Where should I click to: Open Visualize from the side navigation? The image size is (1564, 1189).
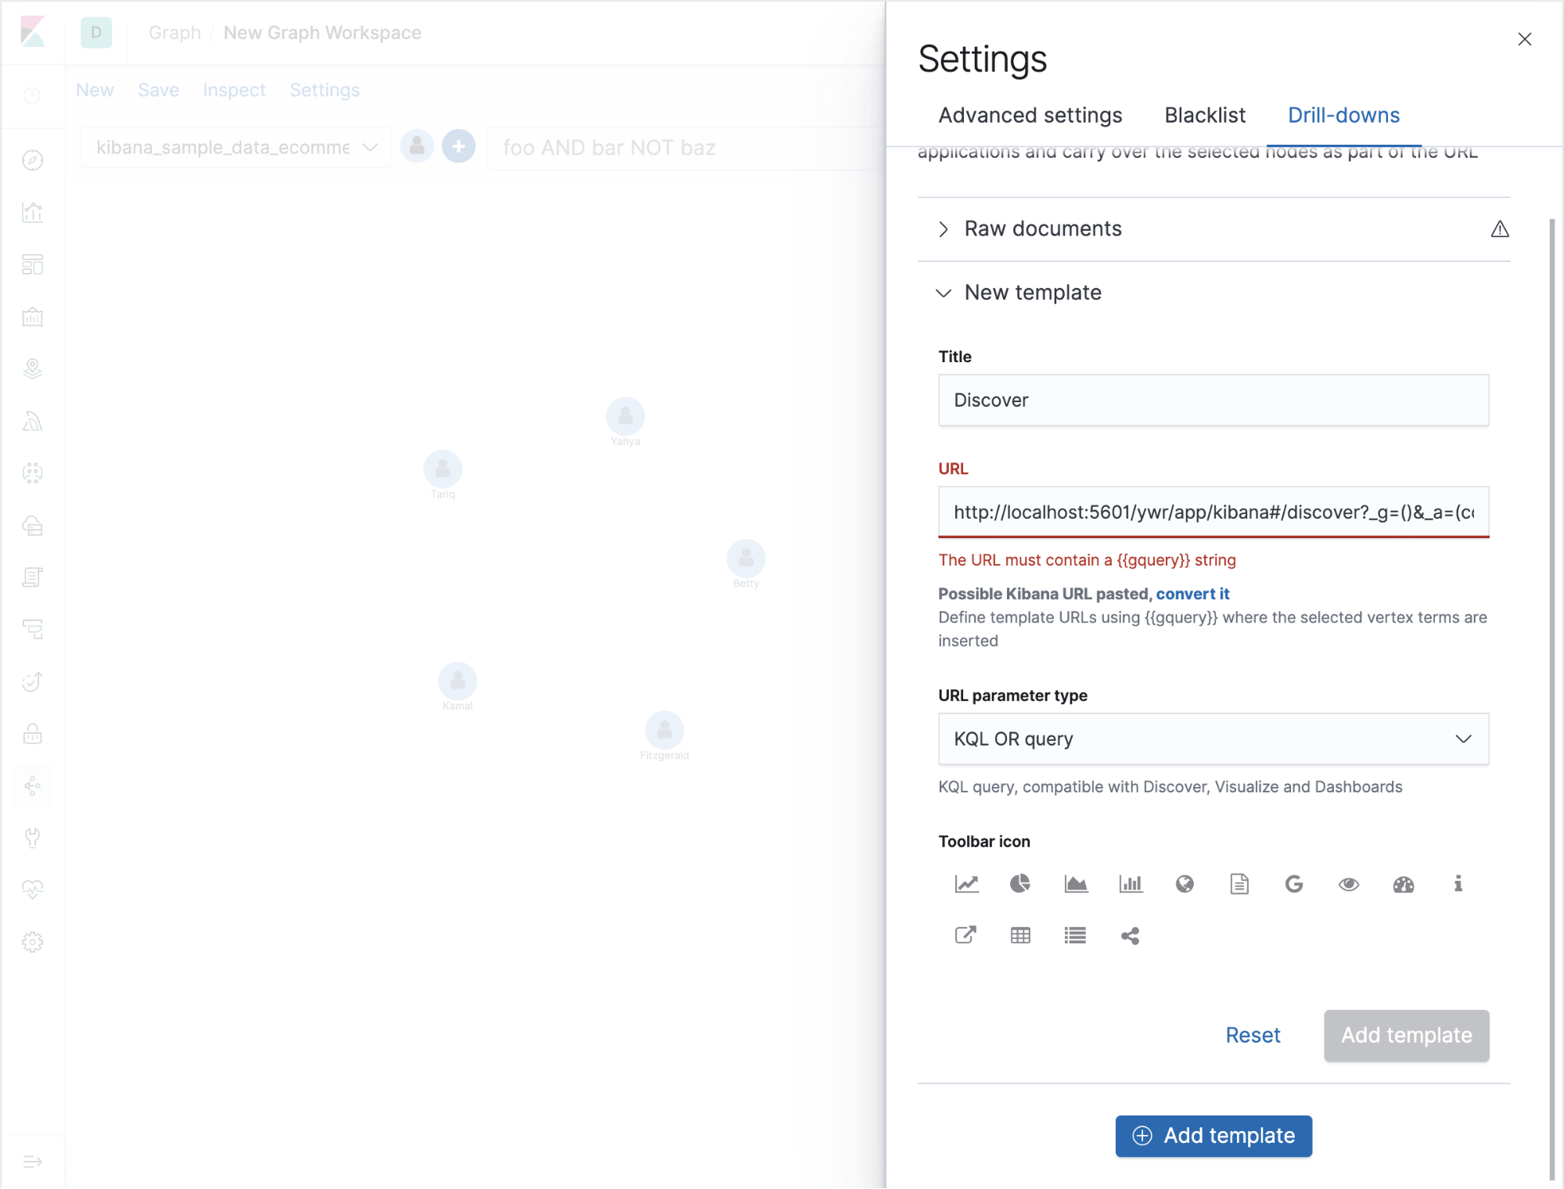(x=32, y=213)
